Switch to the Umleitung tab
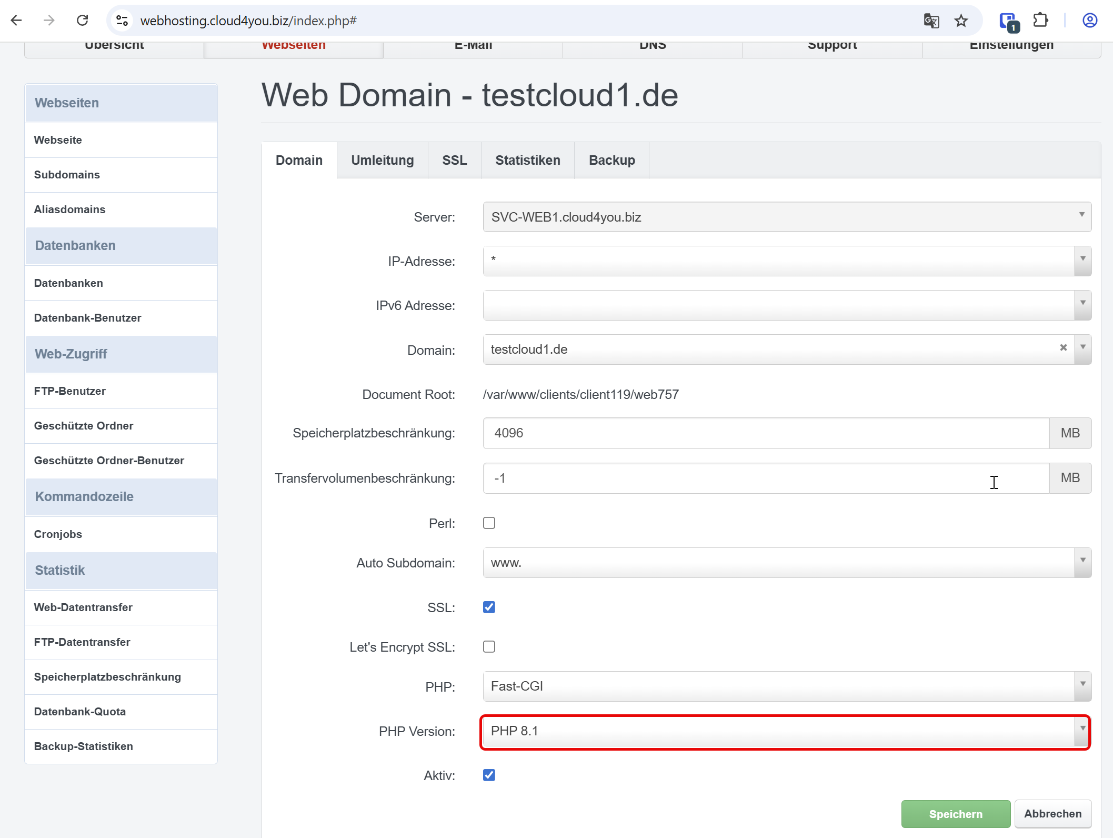The height and width of the screenshot is (838, 1113). coord(382,160)
